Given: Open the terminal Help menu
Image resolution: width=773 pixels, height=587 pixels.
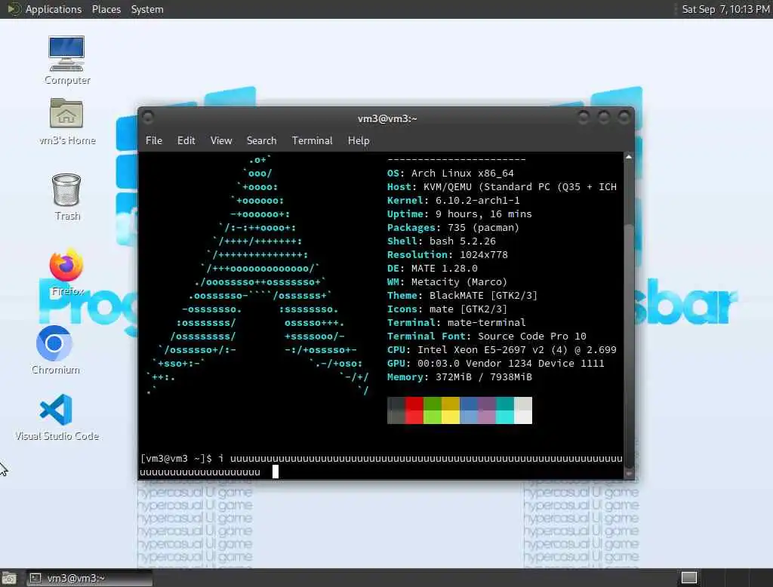Looking at the screenshot, I should pos(359,140).
